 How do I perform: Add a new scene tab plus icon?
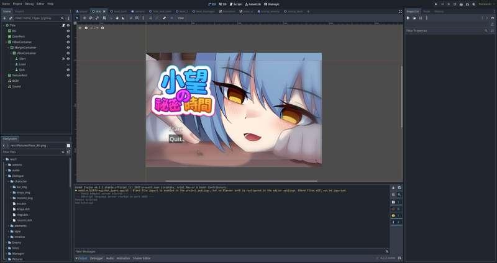(308, 11)
